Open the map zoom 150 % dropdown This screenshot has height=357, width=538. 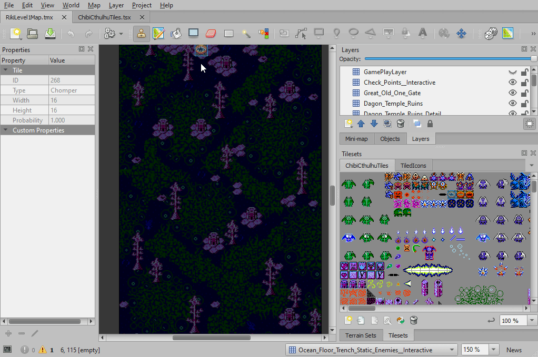493,350
